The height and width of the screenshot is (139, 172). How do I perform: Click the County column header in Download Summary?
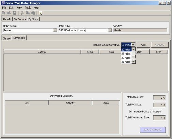pyautogui.click(x=70, y=103)
